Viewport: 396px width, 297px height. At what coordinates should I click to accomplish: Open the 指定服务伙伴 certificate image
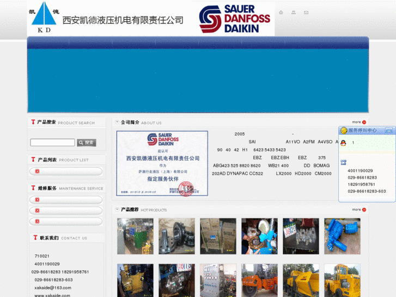(162, 163)
